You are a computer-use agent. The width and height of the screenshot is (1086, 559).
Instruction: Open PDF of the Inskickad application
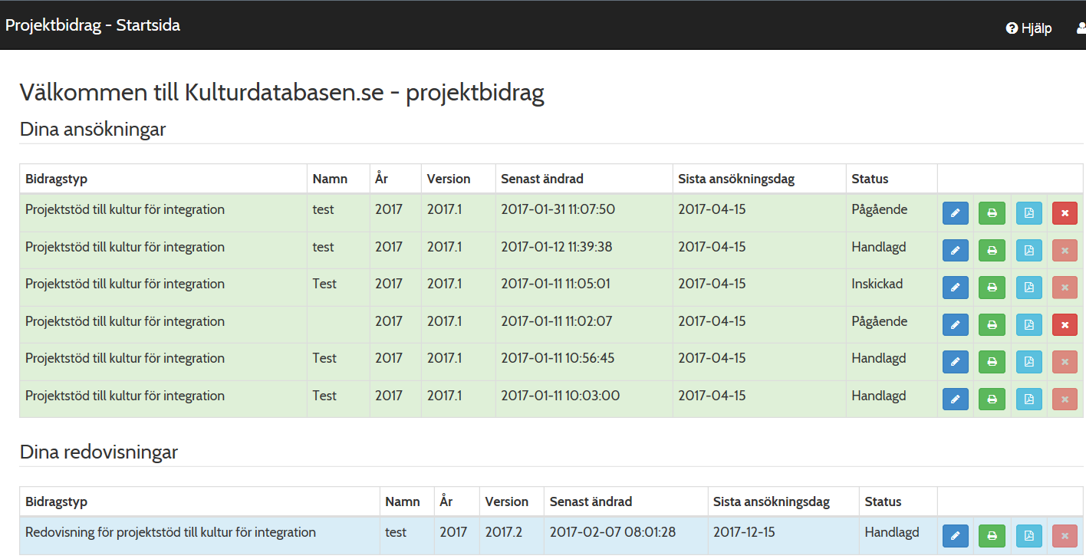pos(1028,288)
